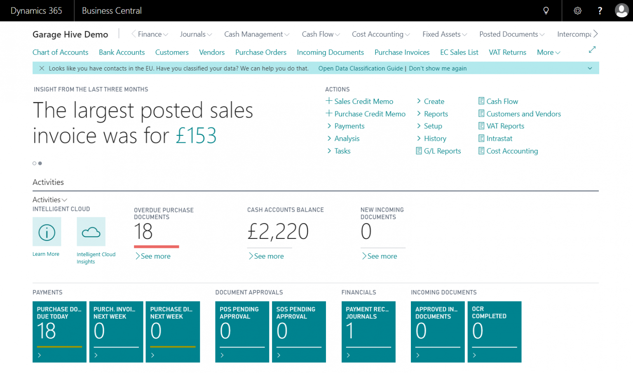Dismiss the EU contacts banner with the X
This screenshot has height=373, width=633.
pos(41,68)
